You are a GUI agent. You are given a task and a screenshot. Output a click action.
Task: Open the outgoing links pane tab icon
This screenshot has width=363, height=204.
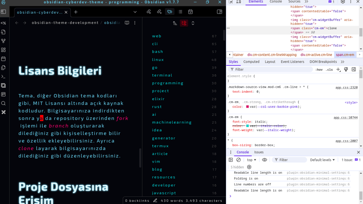point(159,12)
